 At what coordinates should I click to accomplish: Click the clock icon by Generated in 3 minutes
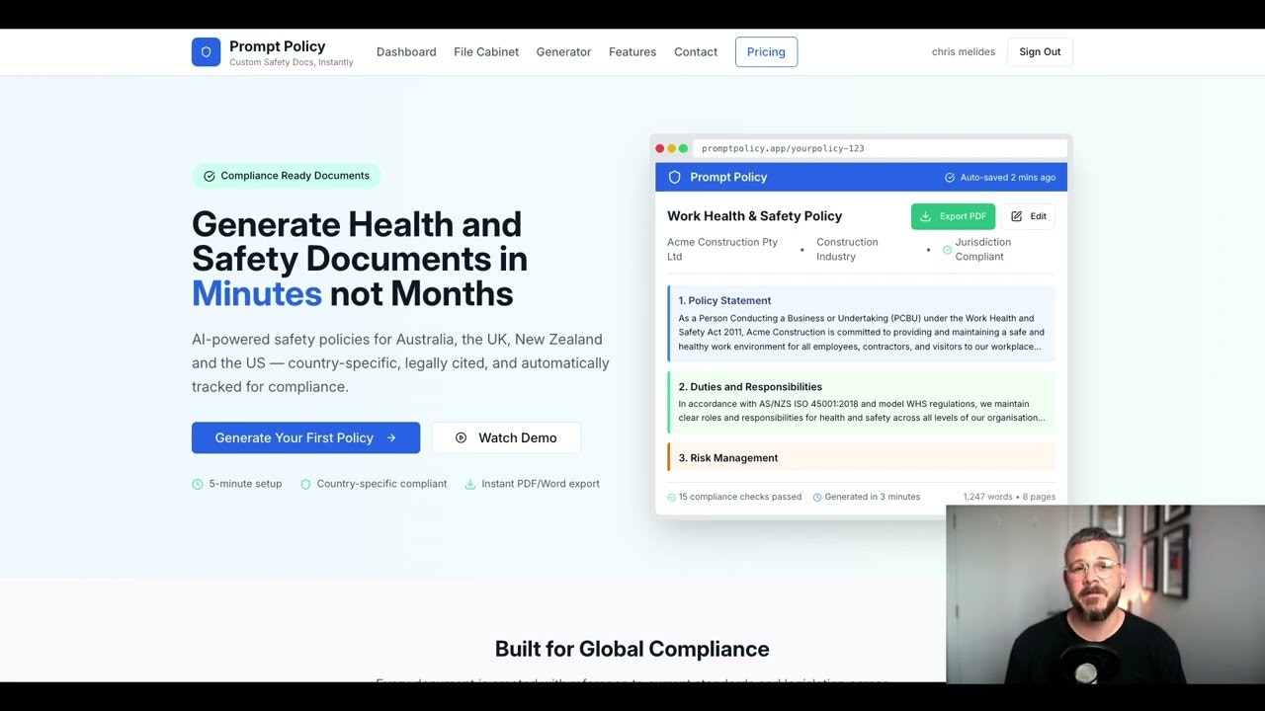click(x=817, y=497)
